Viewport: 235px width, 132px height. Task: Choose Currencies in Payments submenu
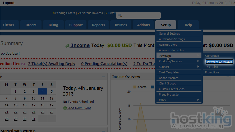pos(212,56)
